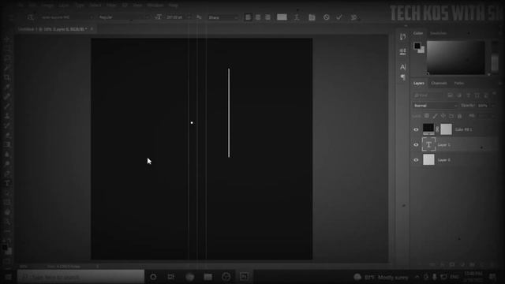Open File Explorer from the taskbar
Image resolution: width=505 pixels, height=284 pixels.
click(x=208, y=277)
